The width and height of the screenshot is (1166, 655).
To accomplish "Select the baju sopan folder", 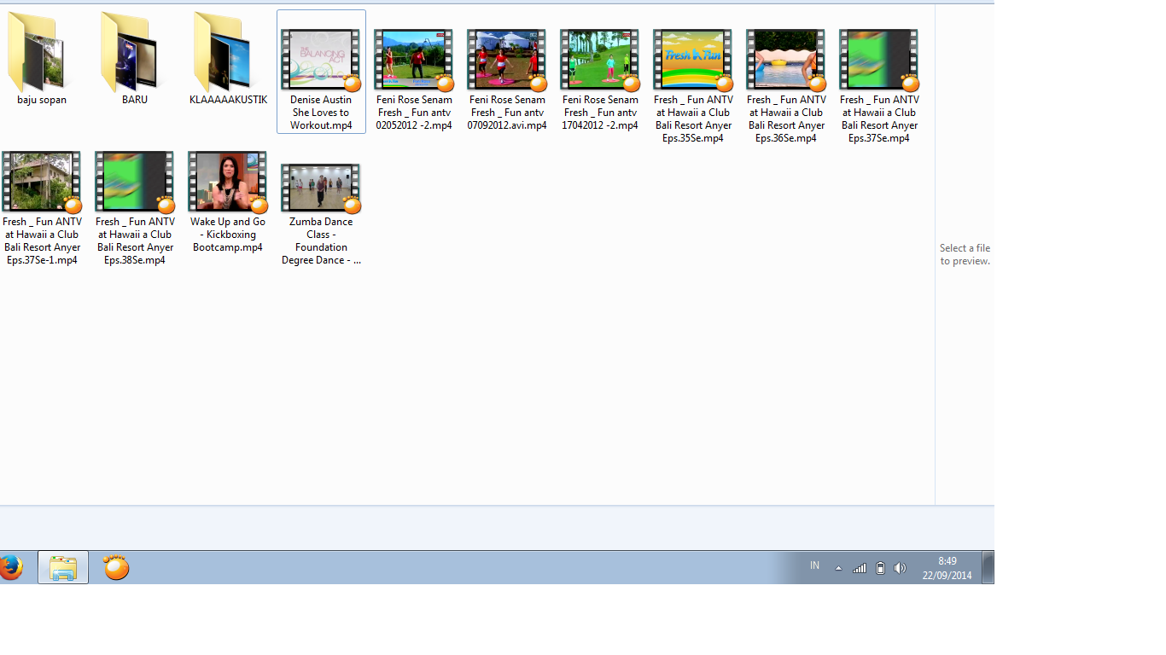I will 41,60.
